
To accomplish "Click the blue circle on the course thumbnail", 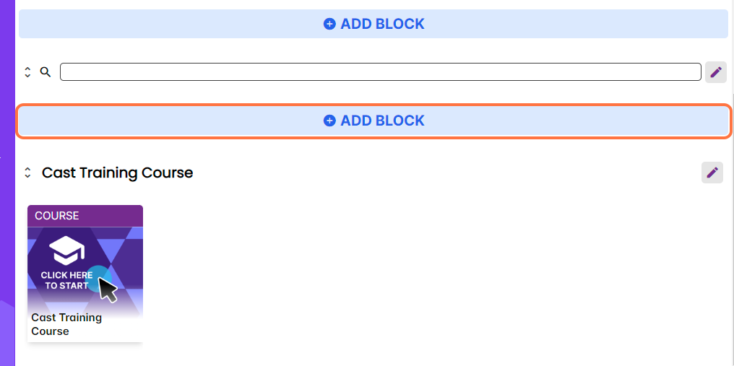I will click(x=103, y=275).
